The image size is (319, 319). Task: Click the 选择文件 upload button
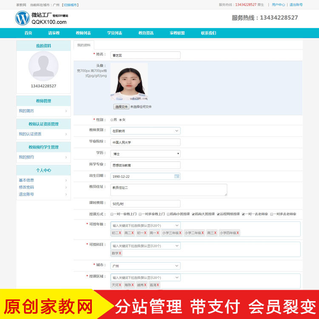coord(121,107)
